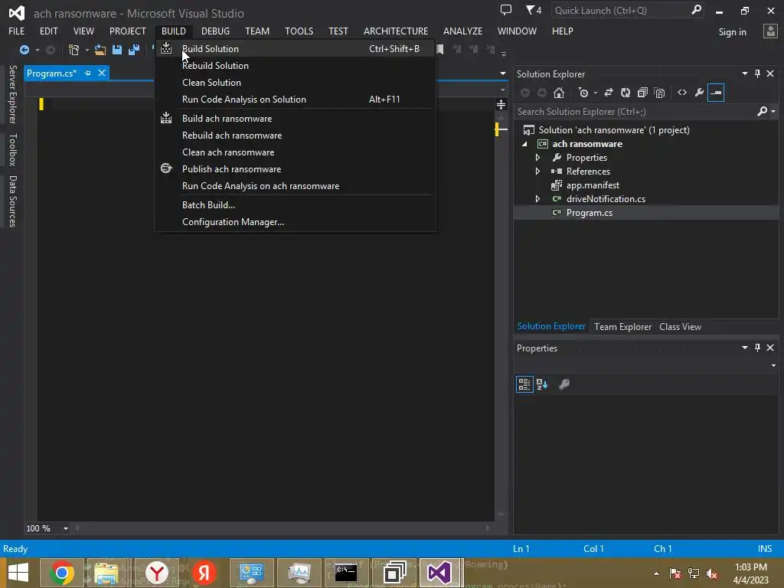Click the Home icon in Solution Explorer
The width and height of the screenshot is (784, 588).
[x=559, y=93]
